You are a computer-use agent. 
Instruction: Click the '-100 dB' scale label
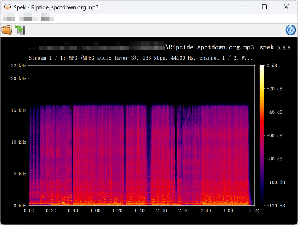[x=276, y=182]
